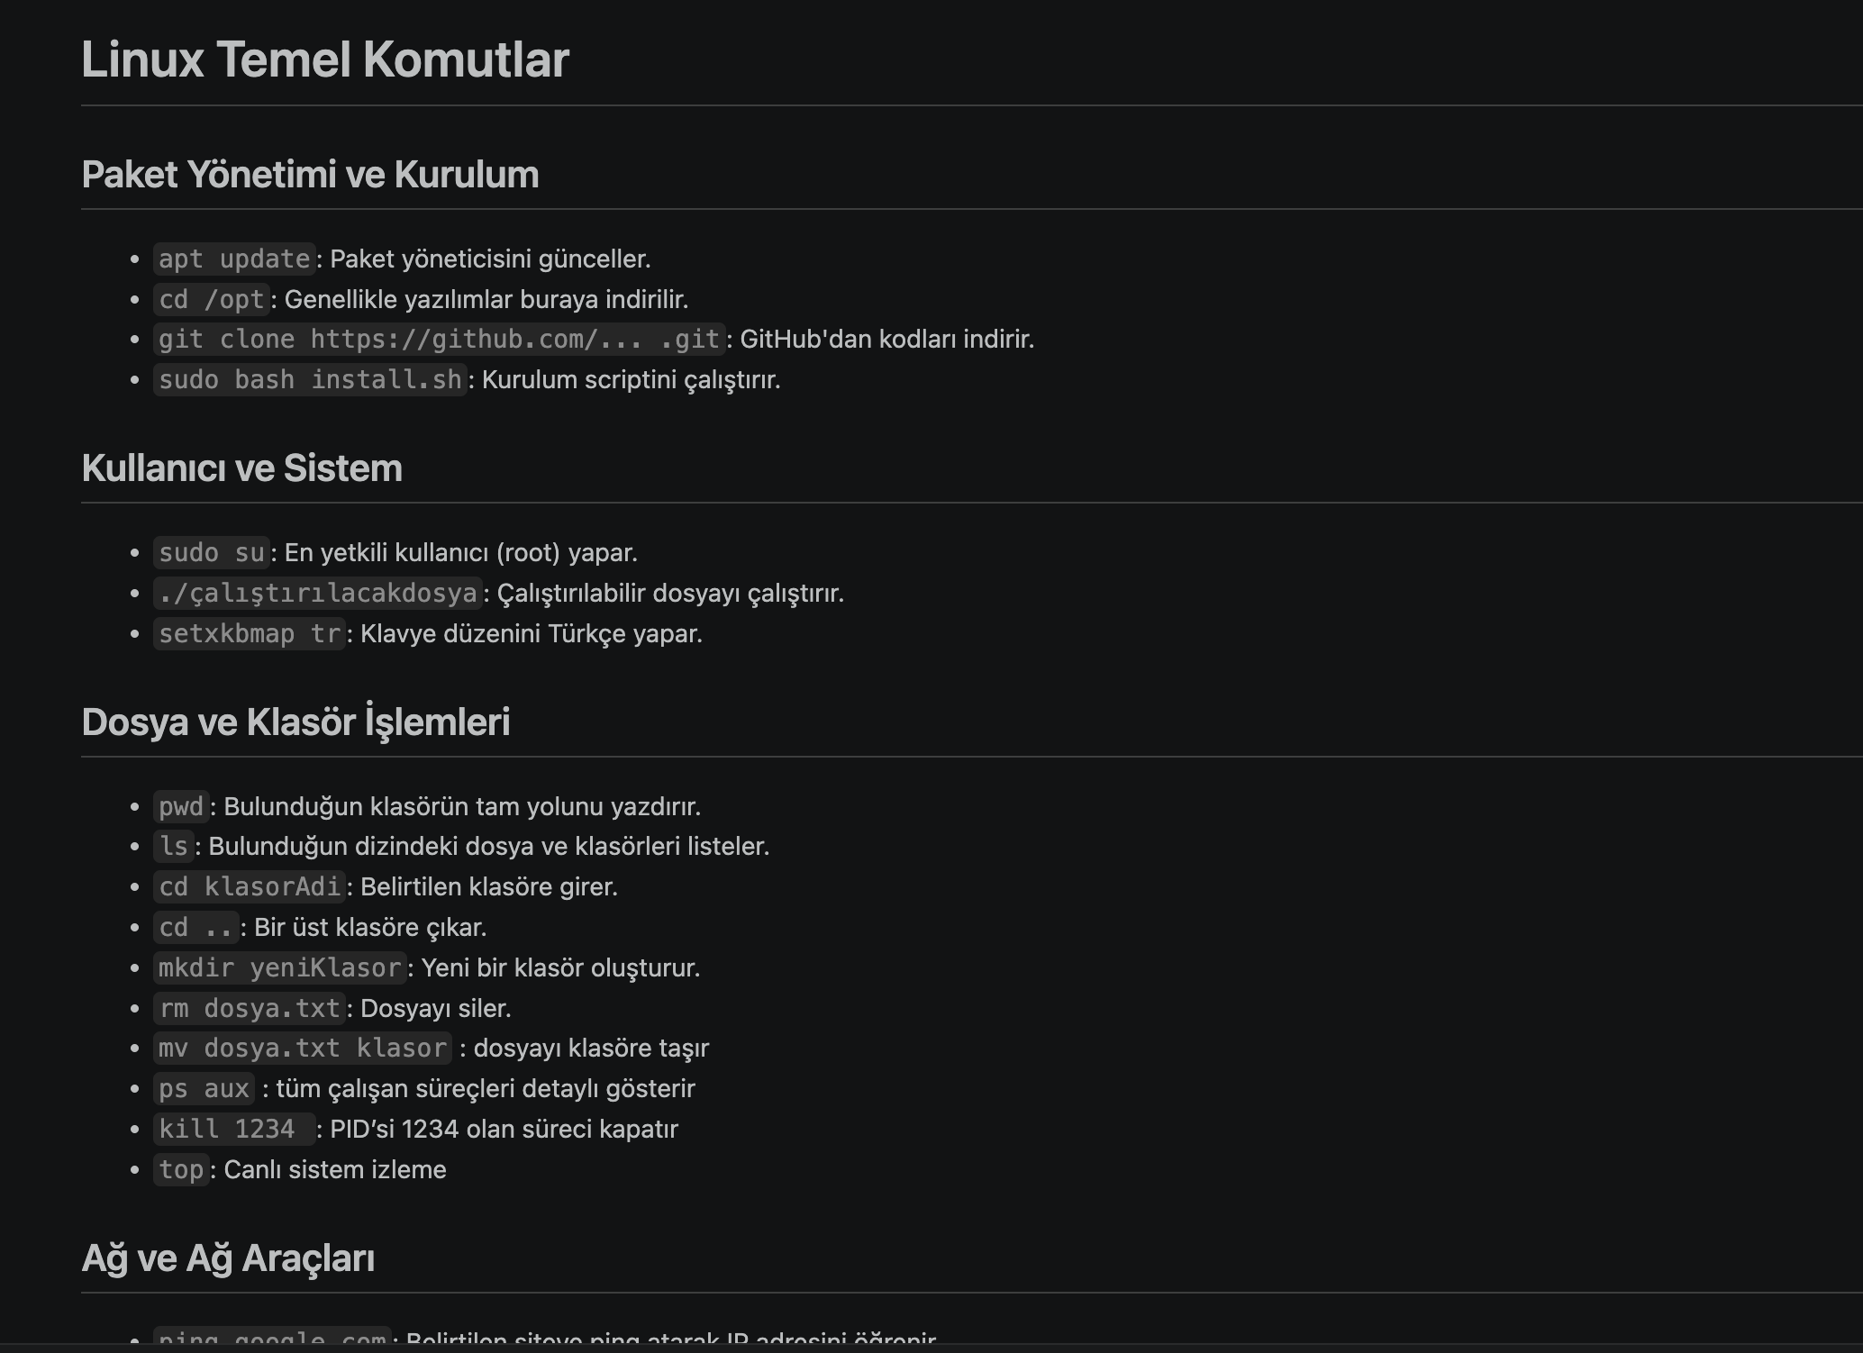
Task: Click the 'rm dosya.txt' code snippet
Action: pos(250,1008)
